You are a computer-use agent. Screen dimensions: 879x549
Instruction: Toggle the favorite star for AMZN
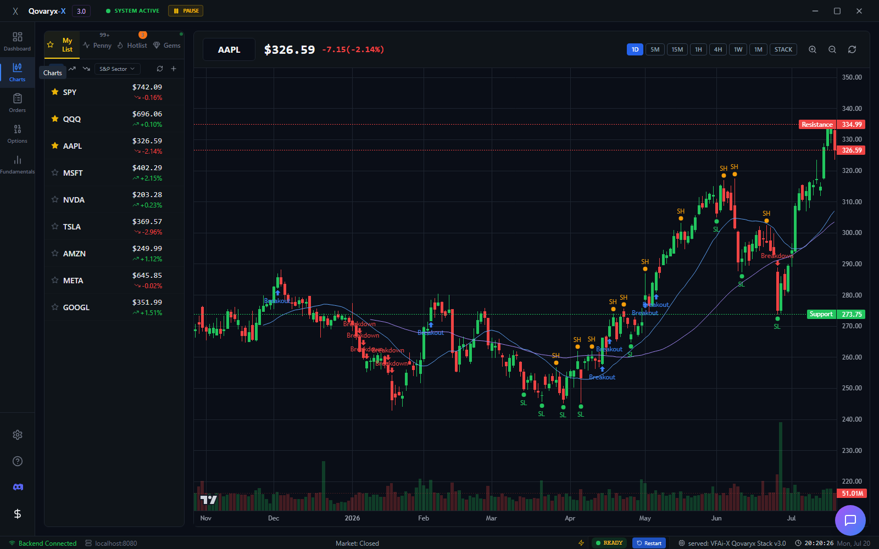tap(55, 253)
